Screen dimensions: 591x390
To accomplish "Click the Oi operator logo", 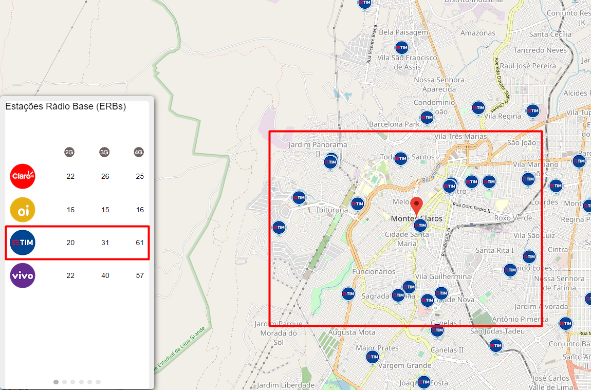I will coord(23,210).
